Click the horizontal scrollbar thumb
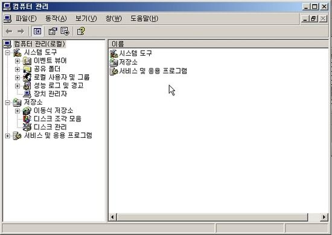This screenshot has width=332, height=235. (x=212, y=217)
